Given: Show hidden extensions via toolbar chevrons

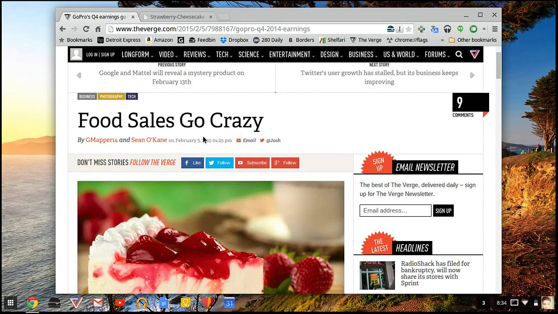Looking at the screenshot, I should coord(484,29).
